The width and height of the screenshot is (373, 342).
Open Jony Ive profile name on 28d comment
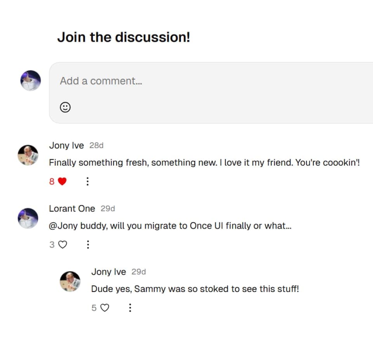(x=66, y=145)
